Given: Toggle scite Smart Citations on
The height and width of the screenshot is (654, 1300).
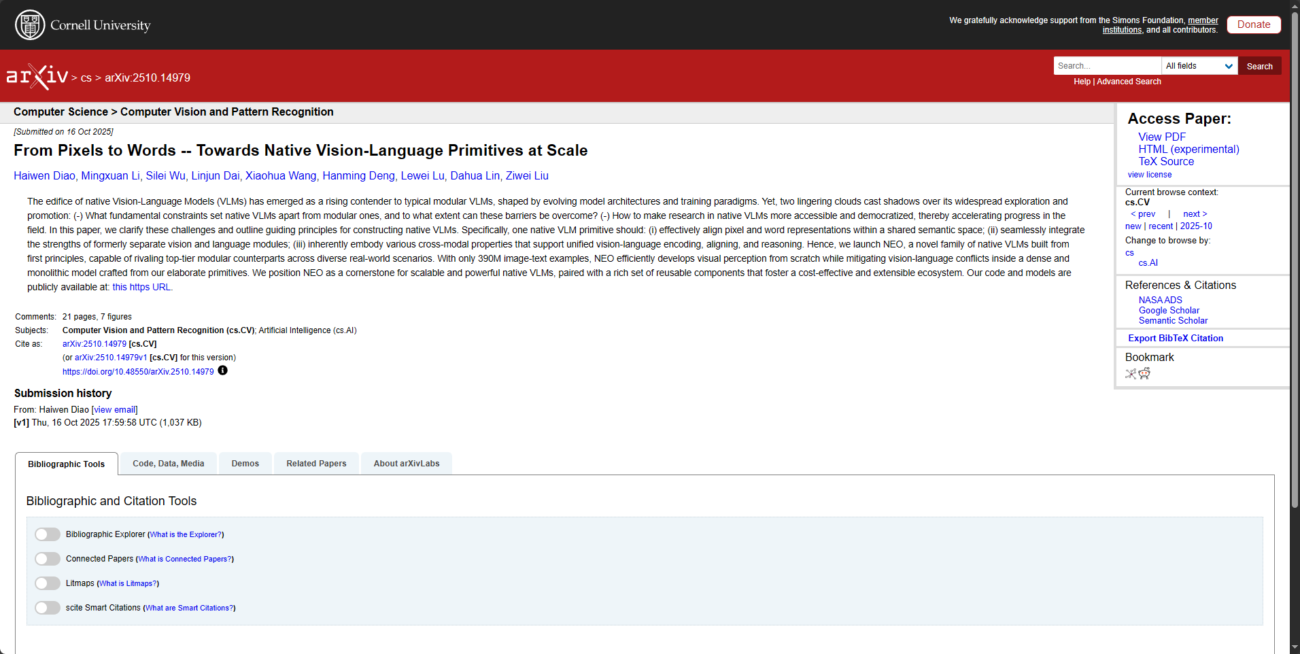Looking at the screenshot, I should 48,608.
